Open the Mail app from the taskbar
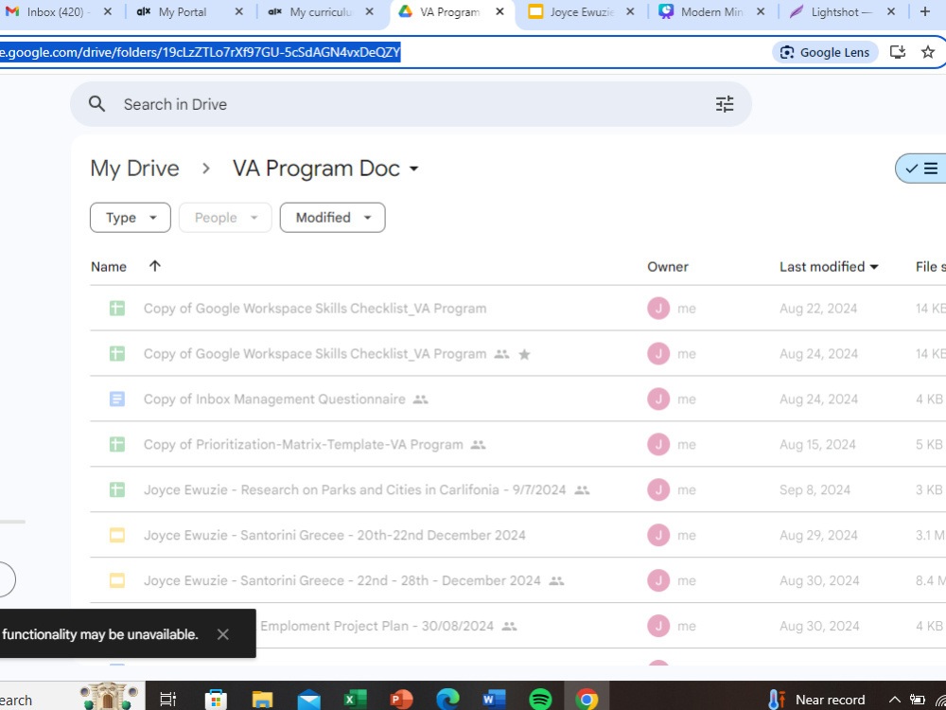 [309, 700]
